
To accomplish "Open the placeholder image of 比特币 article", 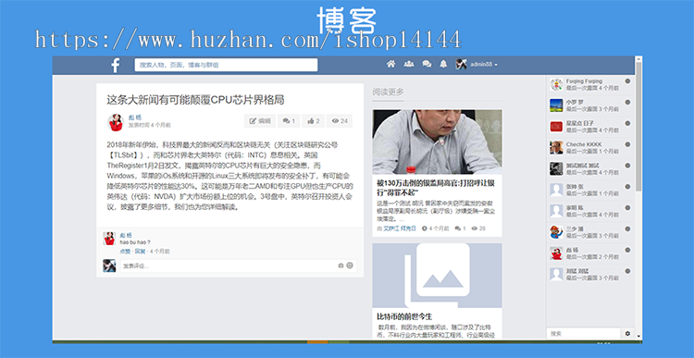I will coord(437,276).
